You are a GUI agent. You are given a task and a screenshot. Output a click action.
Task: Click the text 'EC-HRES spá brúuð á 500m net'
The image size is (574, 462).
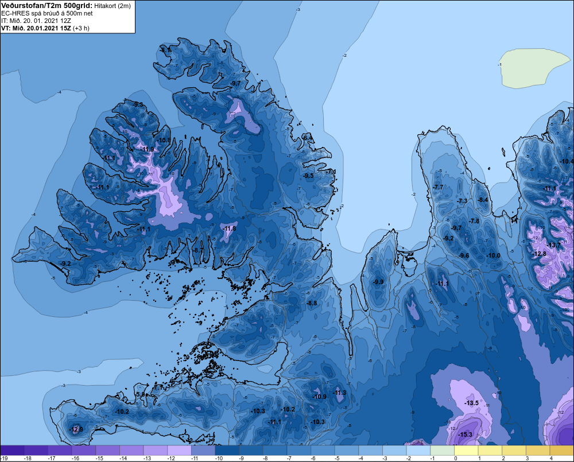[x=47, y=13]
